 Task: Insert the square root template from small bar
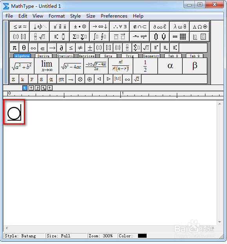pos(146,48)
